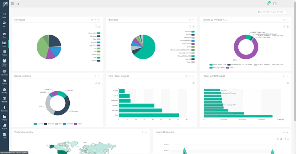The height and width of the screenshot is (154, 296).
Task: Toggle the hamburger sidebar menu
Action: tap(12, 4)
